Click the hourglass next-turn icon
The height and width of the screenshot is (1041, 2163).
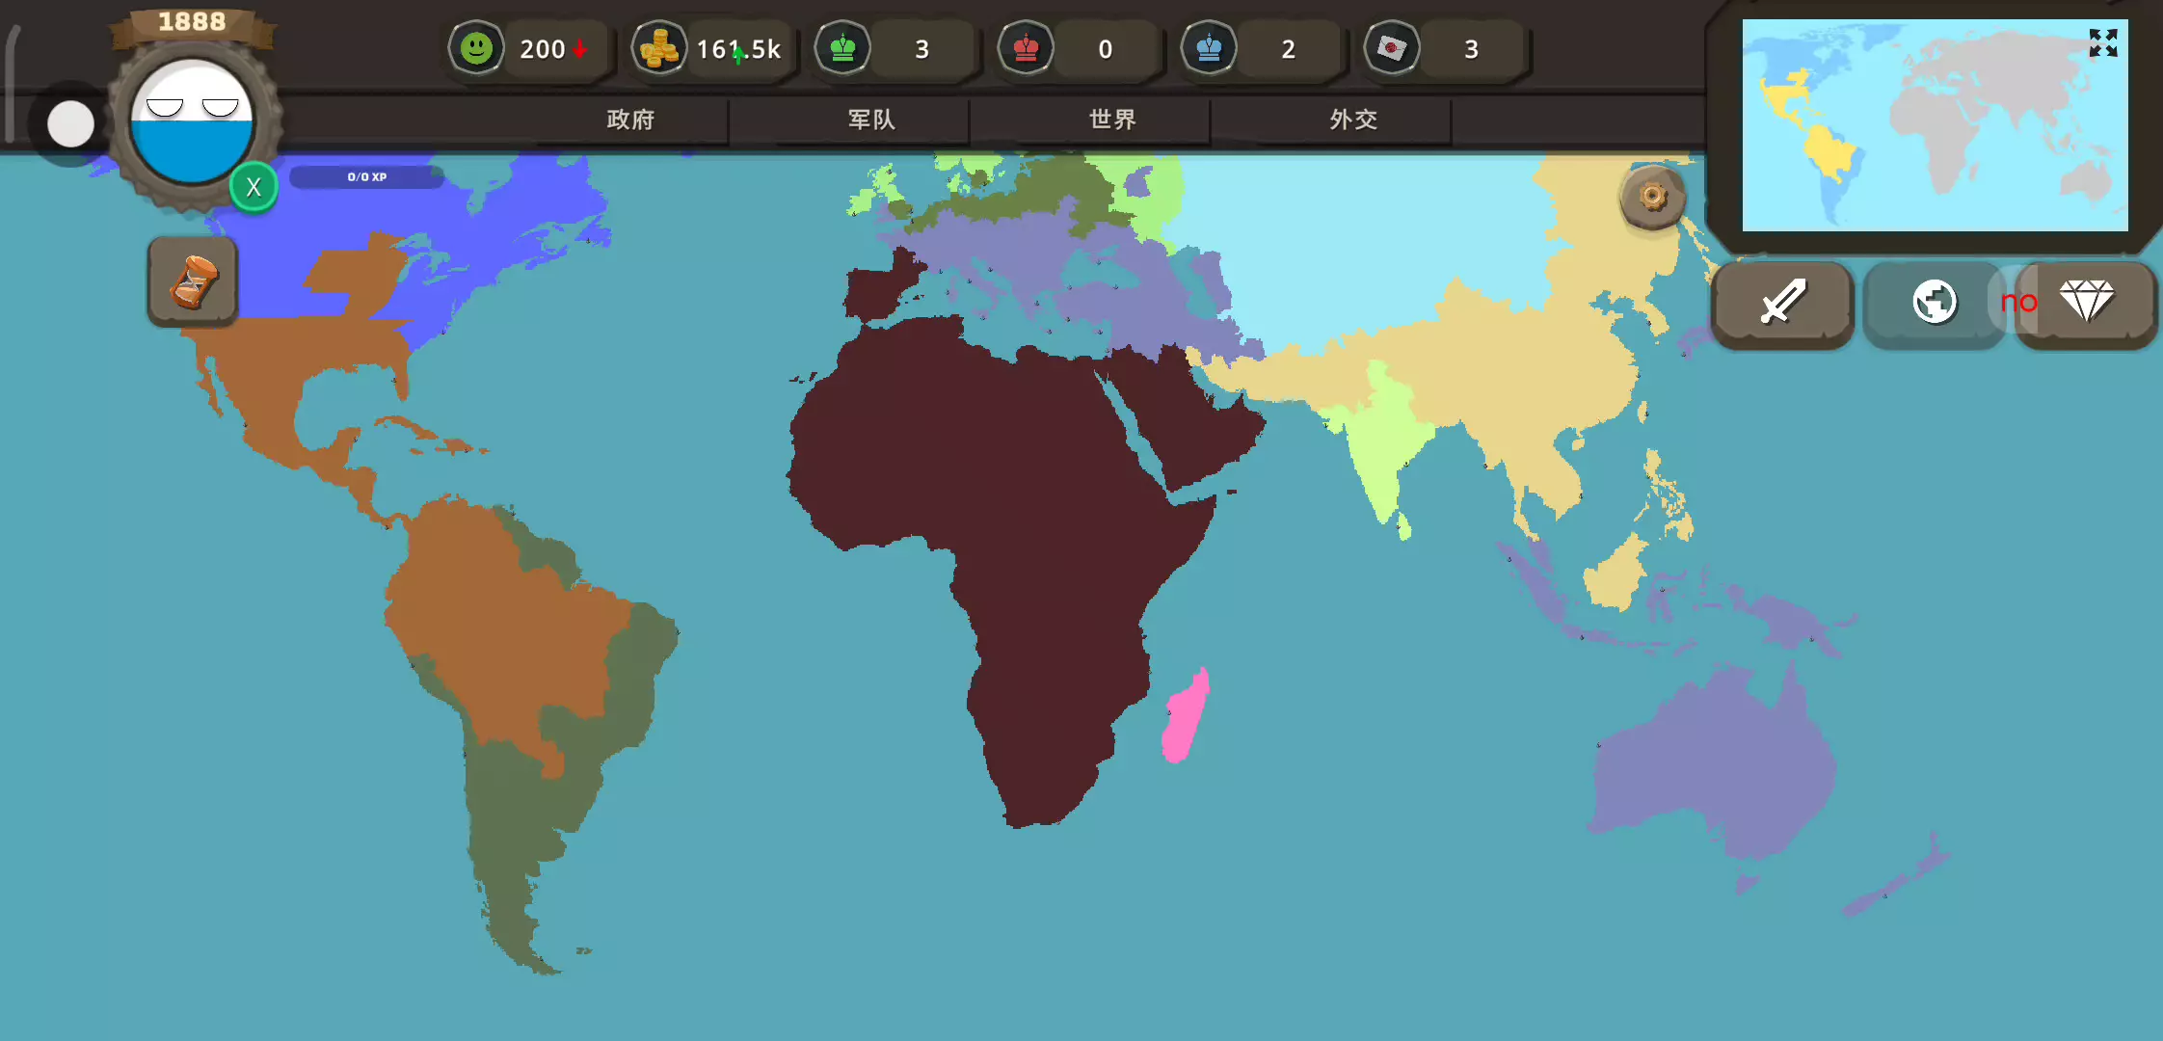pyautogui.click(x=193, y=281)
